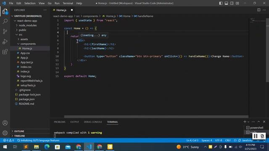Image resolution: width=269 pixels, height=151 pixels.
Task: Collapse the src folder
Action: coord(21,34)
